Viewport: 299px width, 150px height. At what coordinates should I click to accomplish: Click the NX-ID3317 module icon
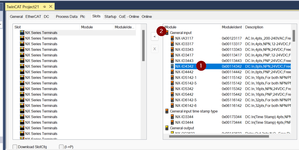point(172,44)
